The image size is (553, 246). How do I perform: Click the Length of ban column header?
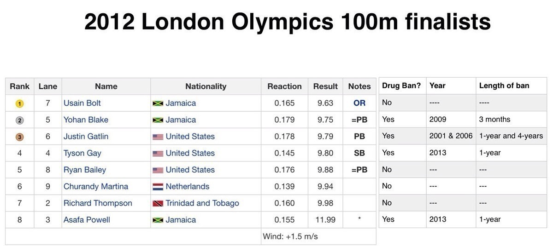(x=504, y=86)
